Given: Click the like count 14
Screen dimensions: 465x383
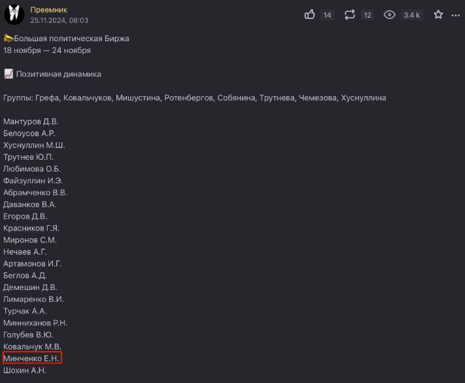Looking at the screenshot, I should [328, 15].
